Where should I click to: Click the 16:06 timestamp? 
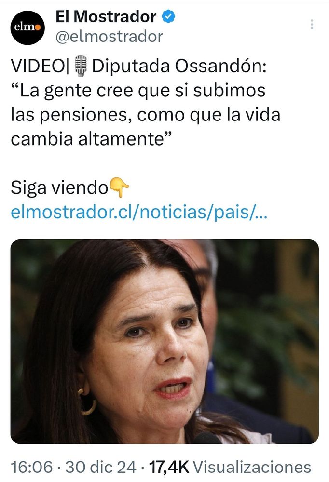pos(32,467)
